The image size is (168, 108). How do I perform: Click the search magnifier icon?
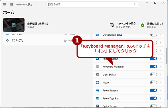tap(135, 4)
